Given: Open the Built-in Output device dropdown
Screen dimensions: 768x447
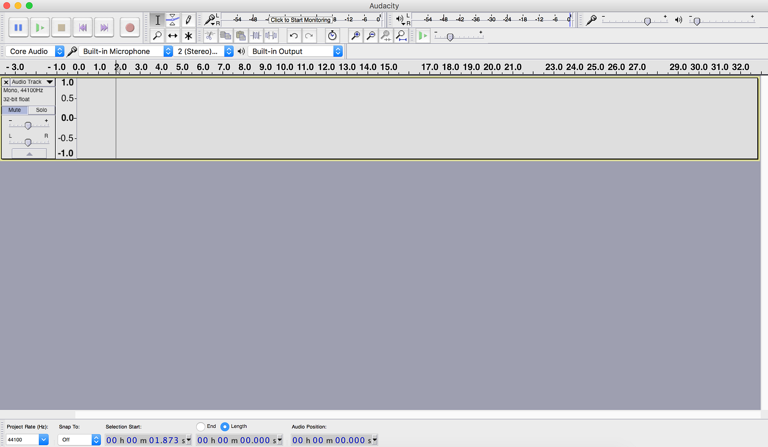Looking at the screenshot, I should [x=295, y=51].
